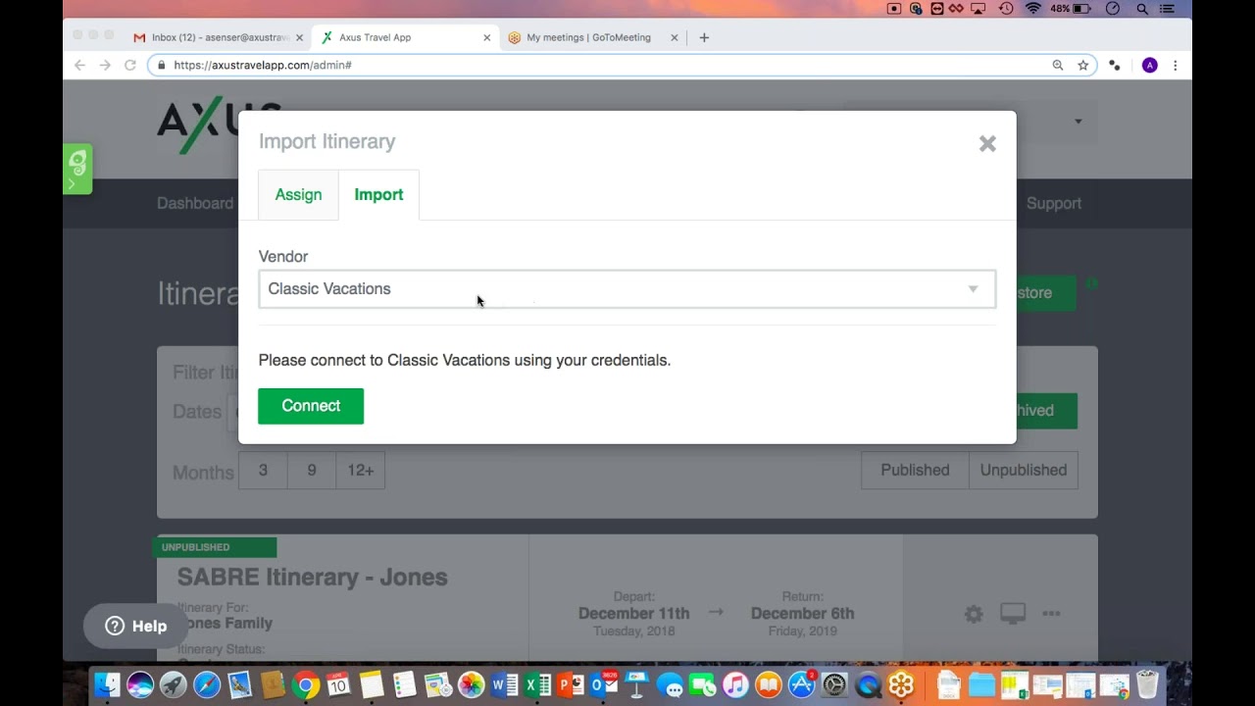Open the SABRE Itinerary - Jones title

312,577
